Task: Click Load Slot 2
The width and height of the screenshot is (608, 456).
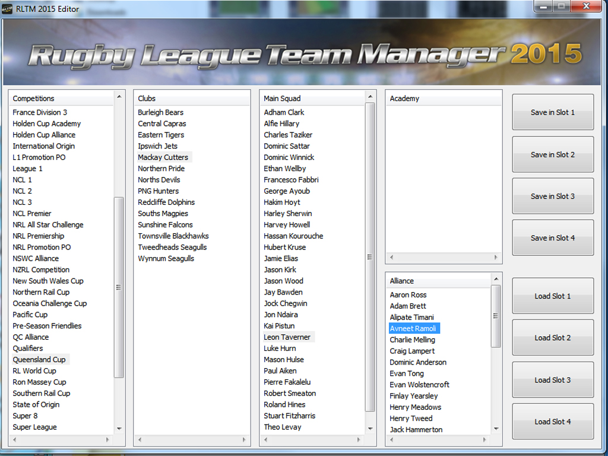Action: click(x=552, y=337)
